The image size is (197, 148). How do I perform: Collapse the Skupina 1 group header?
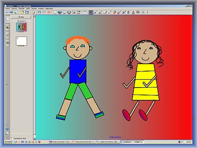coord(21,21)
